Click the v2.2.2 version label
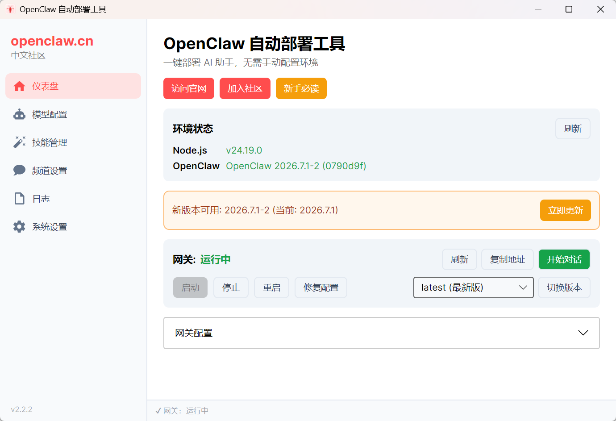The image size is (616, 421). pos(22,409)
